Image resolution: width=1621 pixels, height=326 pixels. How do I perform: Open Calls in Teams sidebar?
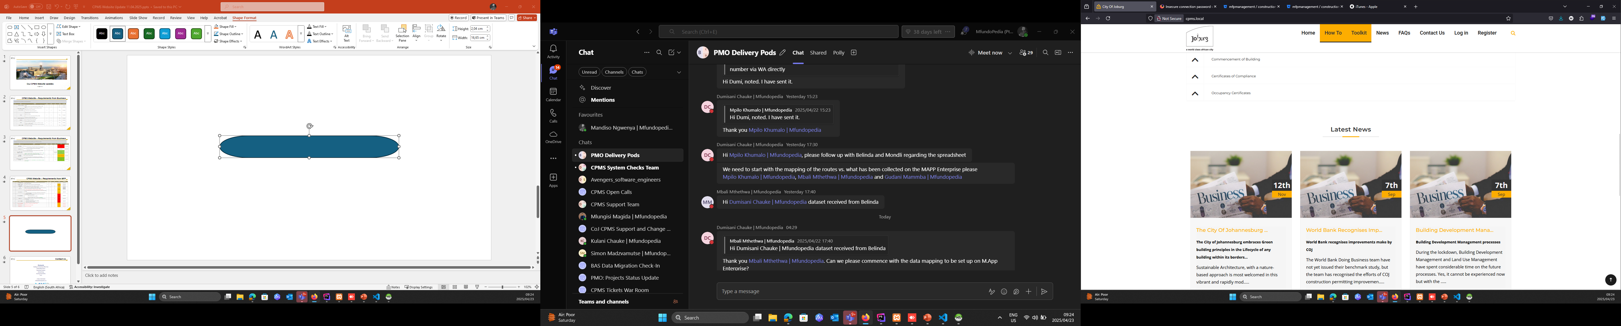coord(553,116)
